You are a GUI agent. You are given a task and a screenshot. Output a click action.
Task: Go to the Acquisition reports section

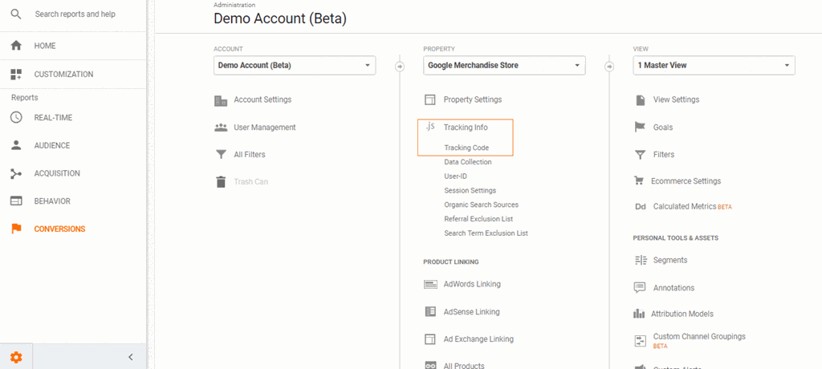tap(56, 173)
